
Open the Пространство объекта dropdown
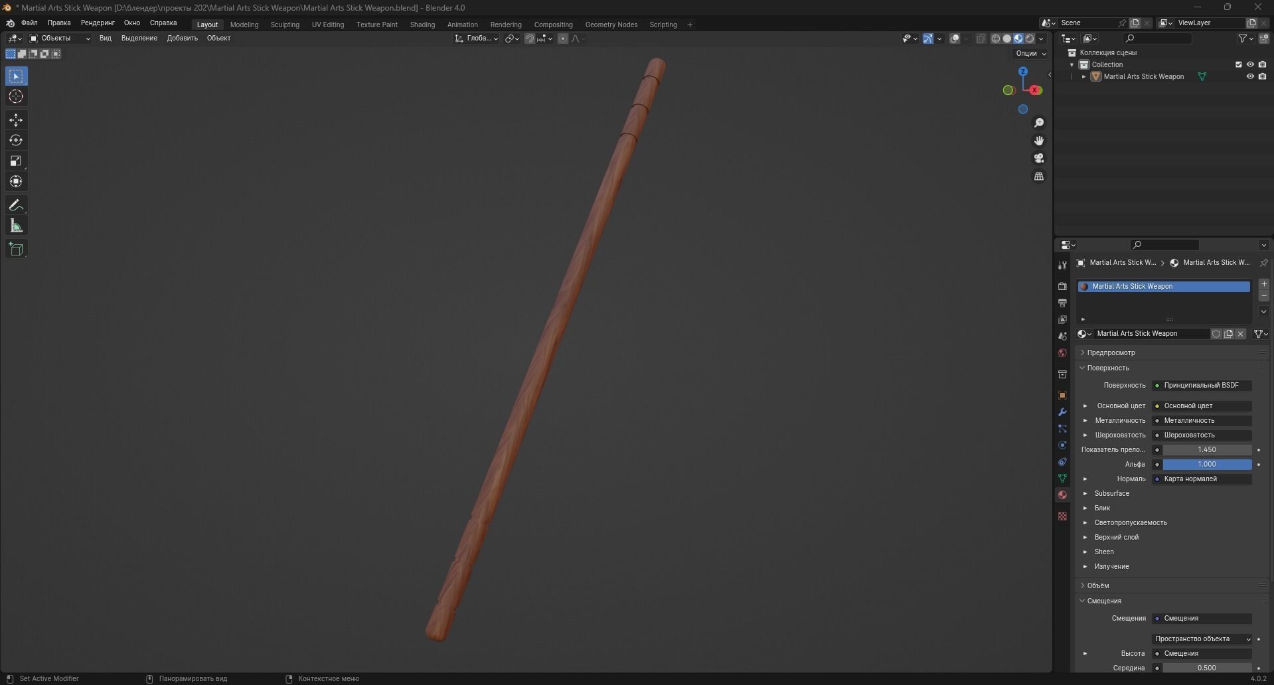pyautogui.click(x=1202, y=639)
